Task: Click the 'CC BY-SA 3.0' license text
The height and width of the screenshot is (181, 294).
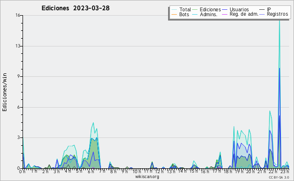Action: pos(279,178)
